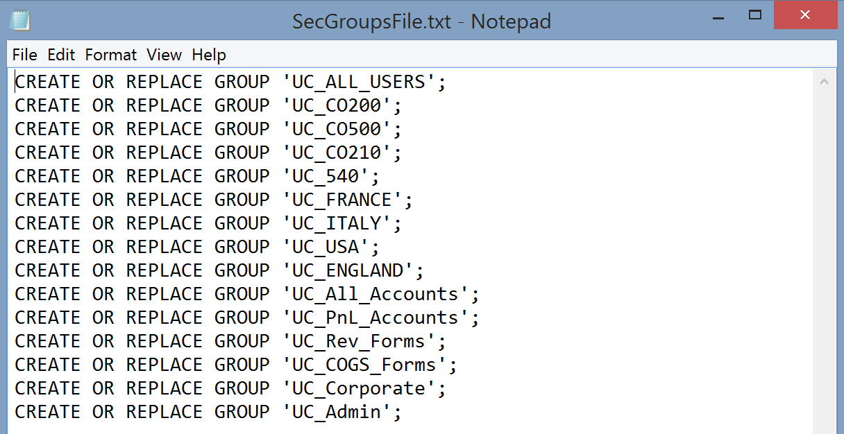This screenshot has height=434, width=844.
Task: Open the Format menu
Action: click(x=111, y=55)
